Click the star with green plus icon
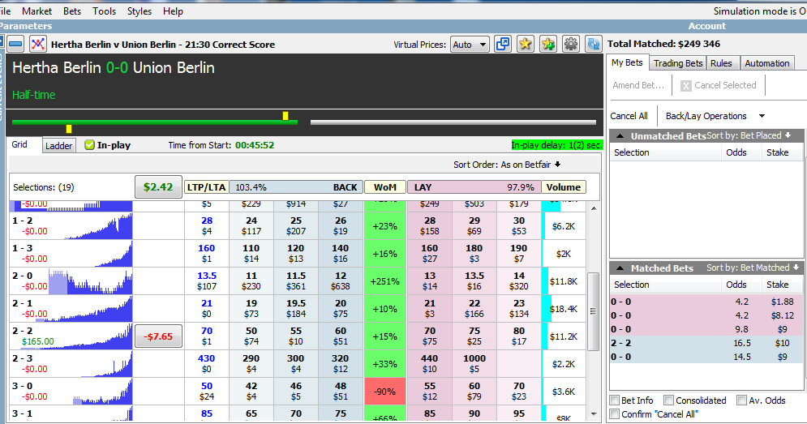807x424 pixels. [x=547, y=45]
